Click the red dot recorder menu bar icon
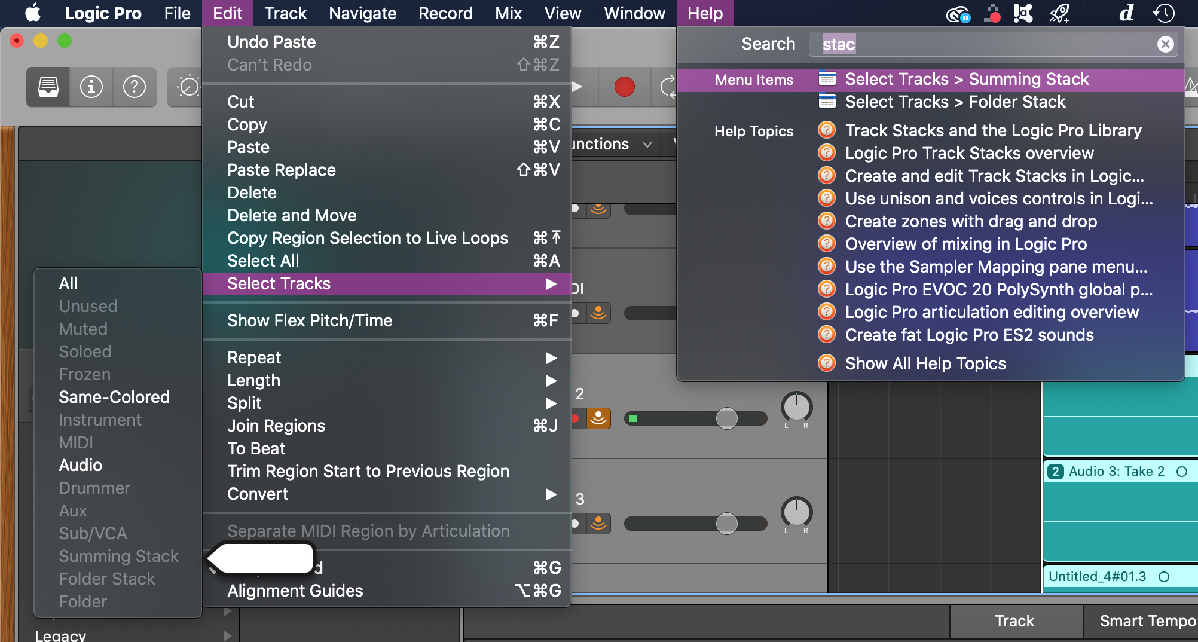 click(993, 13)
